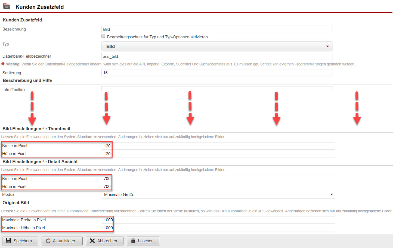Click the Original-Bild section heading

(x=16, y=203)
